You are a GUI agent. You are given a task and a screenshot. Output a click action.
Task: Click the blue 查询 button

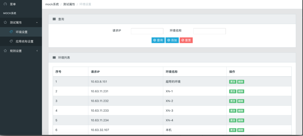pyautogui.click(x=158, y=40)
